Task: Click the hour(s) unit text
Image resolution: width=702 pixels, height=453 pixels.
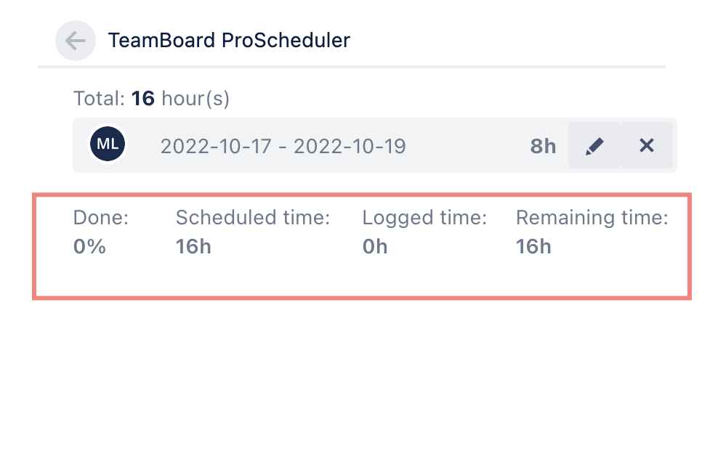Action: pyautogui.click(x=195, y=99)
